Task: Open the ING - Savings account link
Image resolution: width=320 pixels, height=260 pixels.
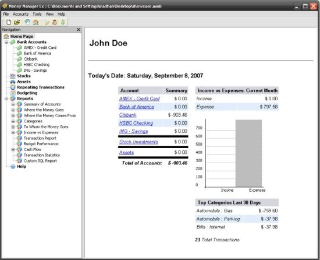Action: (x=134, y=131)
